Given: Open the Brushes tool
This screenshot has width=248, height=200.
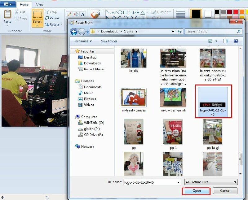Looking at the screenshot, I should [95, 15].
